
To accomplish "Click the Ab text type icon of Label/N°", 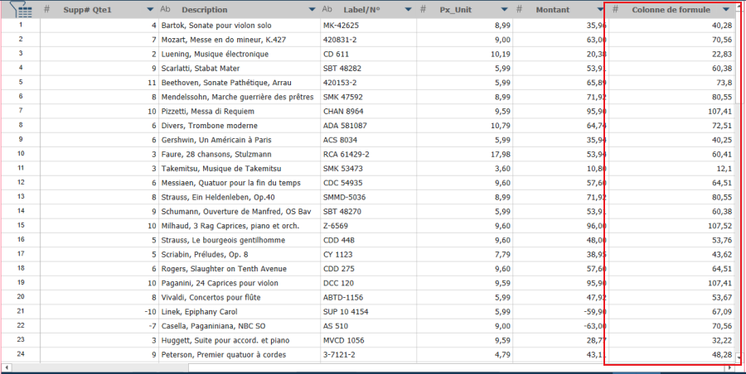I will tap(327, 9).
